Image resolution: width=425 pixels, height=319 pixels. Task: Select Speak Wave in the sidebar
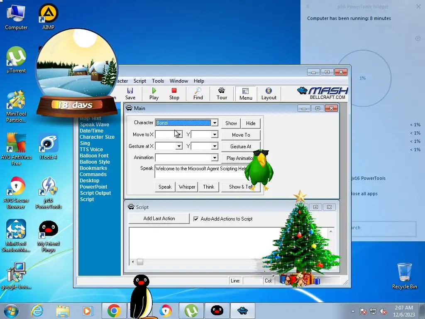pos(94,125)
